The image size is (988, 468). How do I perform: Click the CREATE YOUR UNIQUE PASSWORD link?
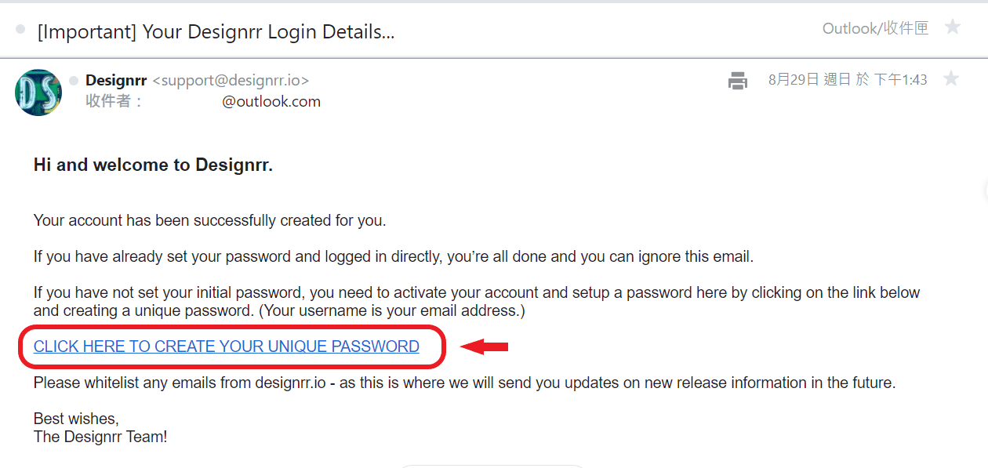click(x=227, y=346)
